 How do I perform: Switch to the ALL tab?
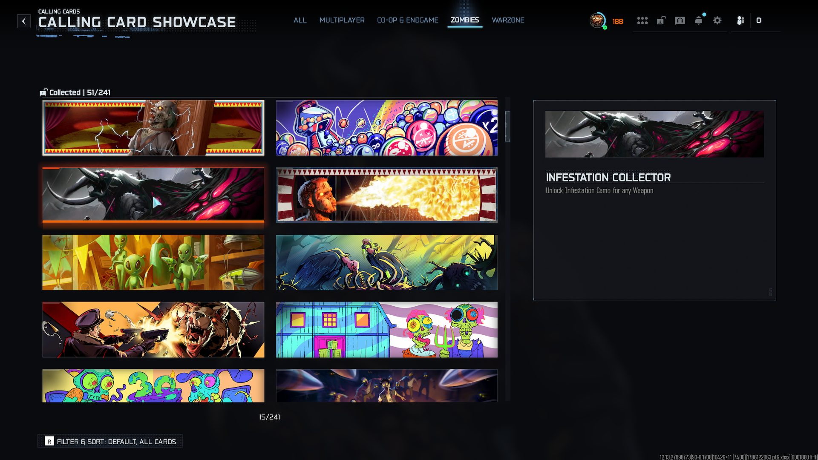pos(300,20)
